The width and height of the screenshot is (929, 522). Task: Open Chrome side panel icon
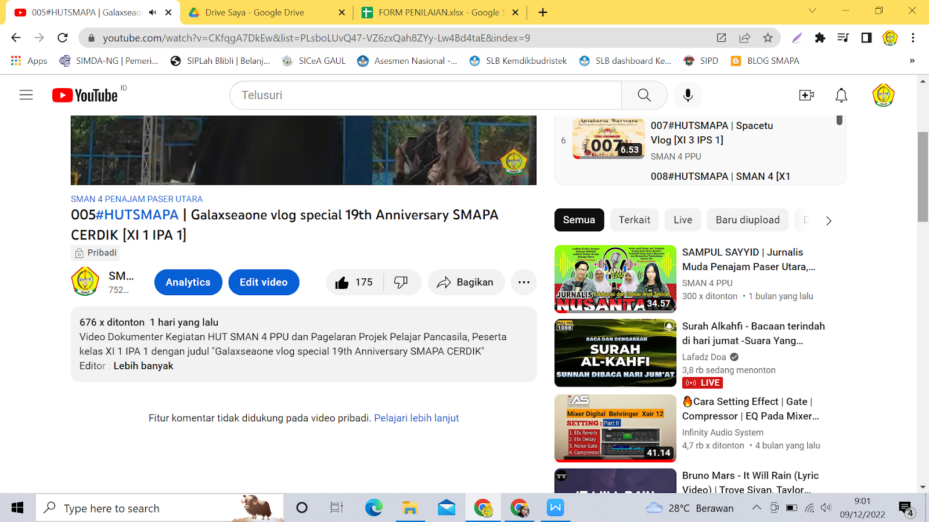(866, 38)
